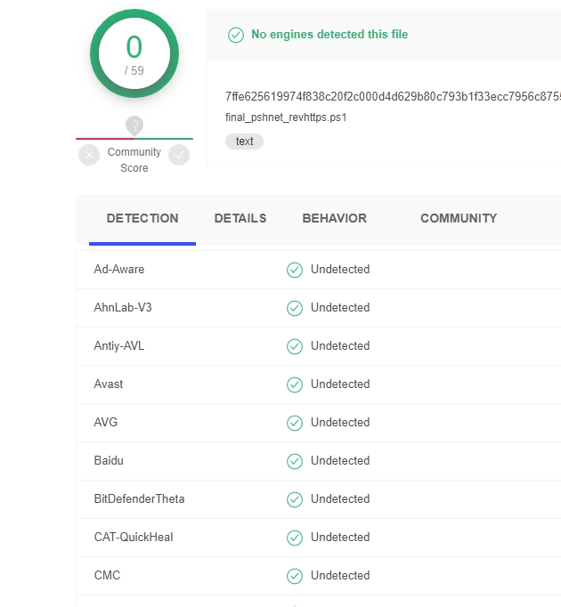Click the CMC undetected check icon
The height and width of the screenshot is (607, 561).
click(295, 576)
